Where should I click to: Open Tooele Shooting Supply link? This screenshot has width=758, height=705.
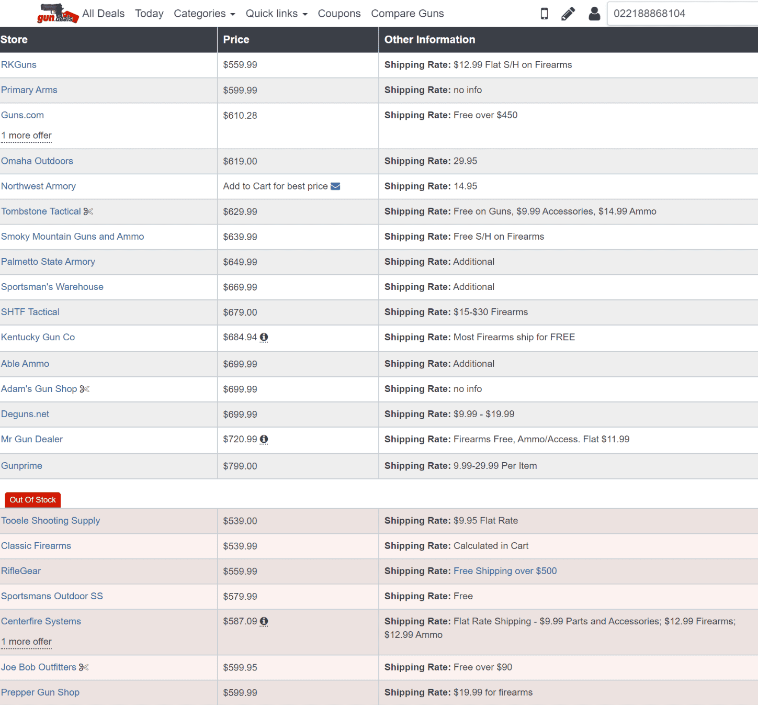tap(51, 521)
